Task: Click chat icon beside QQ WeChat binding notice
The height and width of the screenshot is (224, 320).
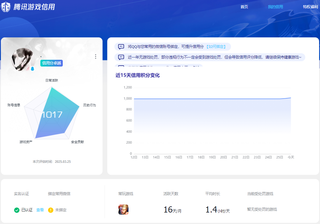Action: 121,47
